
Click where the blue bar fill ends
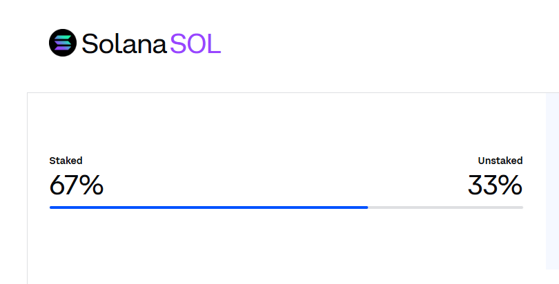367,207
